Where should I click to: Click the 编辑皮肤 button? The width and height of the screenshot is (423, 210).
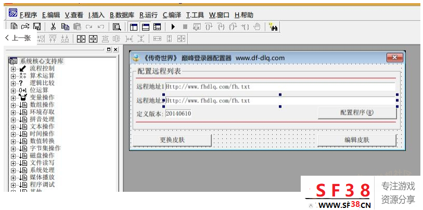(357, 140)
